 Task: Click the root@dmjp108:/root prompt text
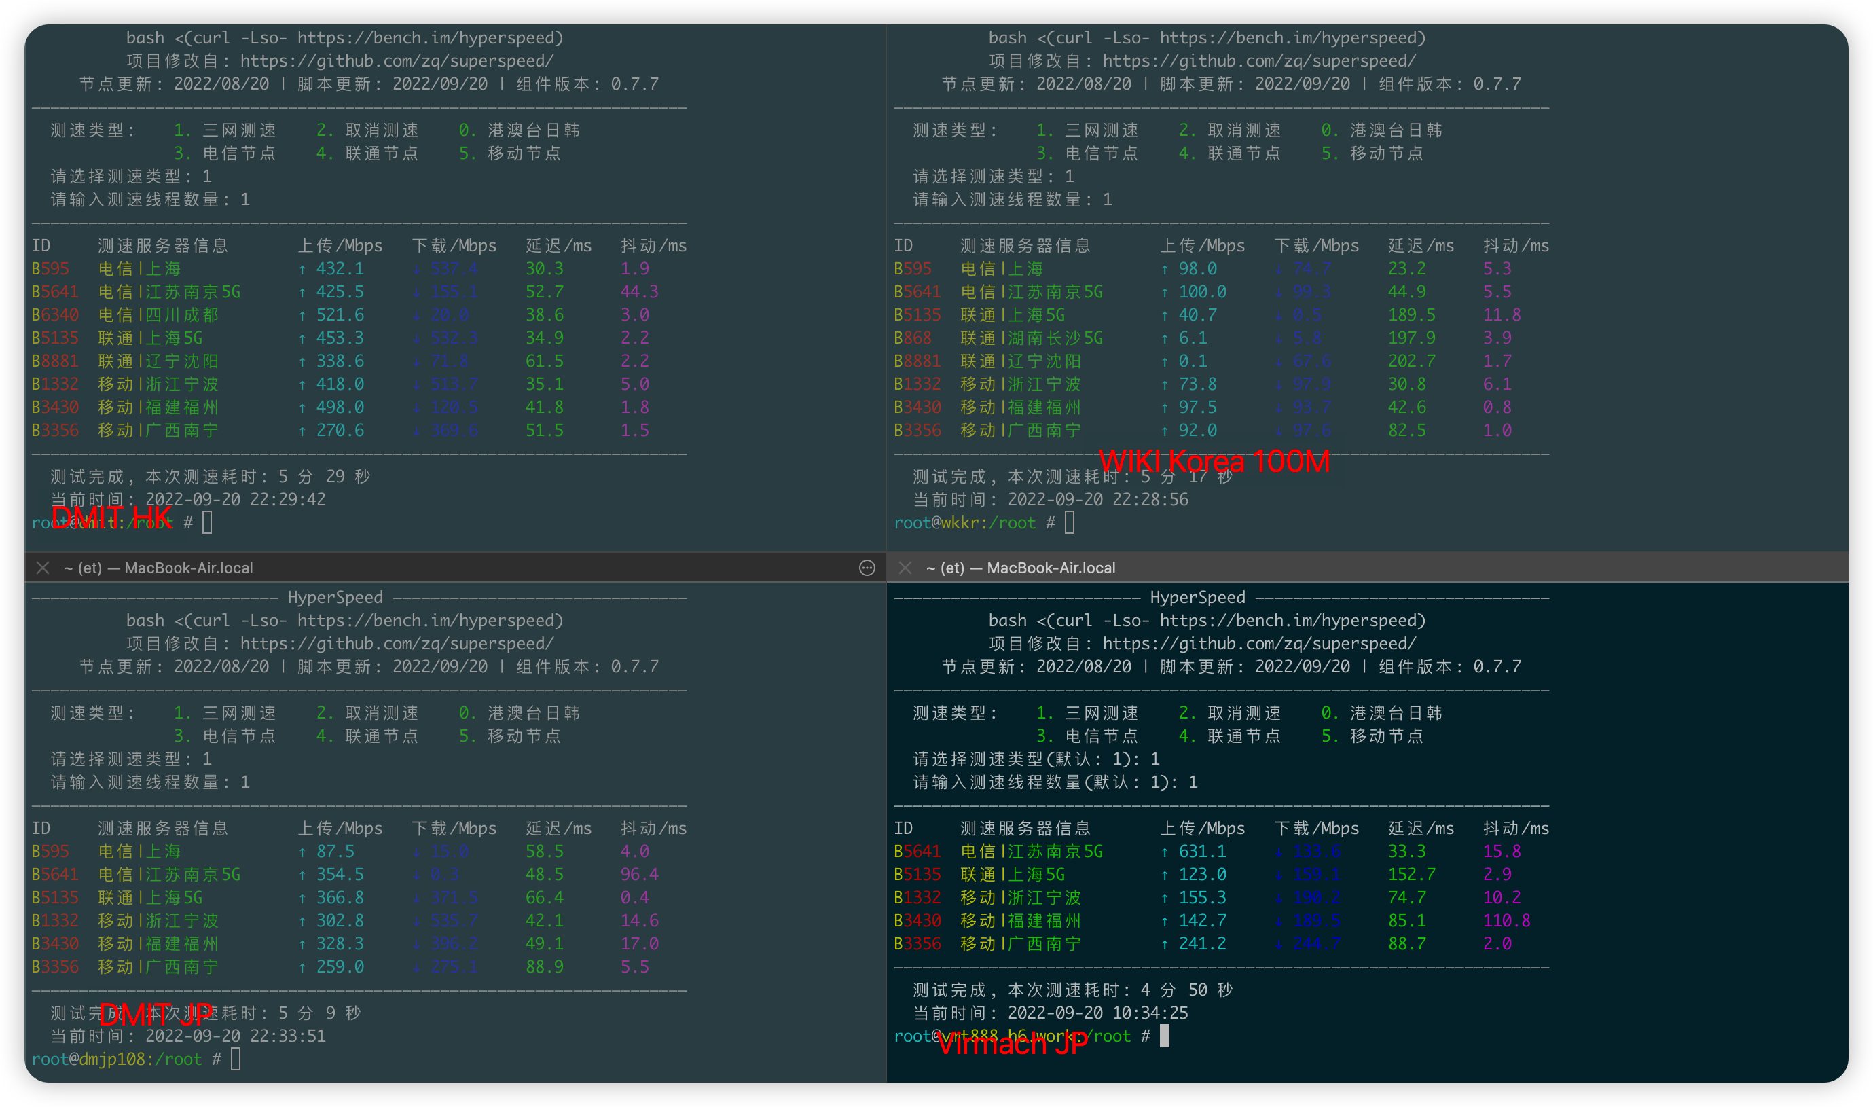tap(116, 1059)
